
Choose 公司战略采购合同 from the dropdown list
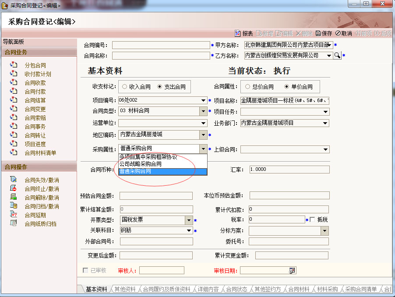pyautogui.click(x=140, y=164)
